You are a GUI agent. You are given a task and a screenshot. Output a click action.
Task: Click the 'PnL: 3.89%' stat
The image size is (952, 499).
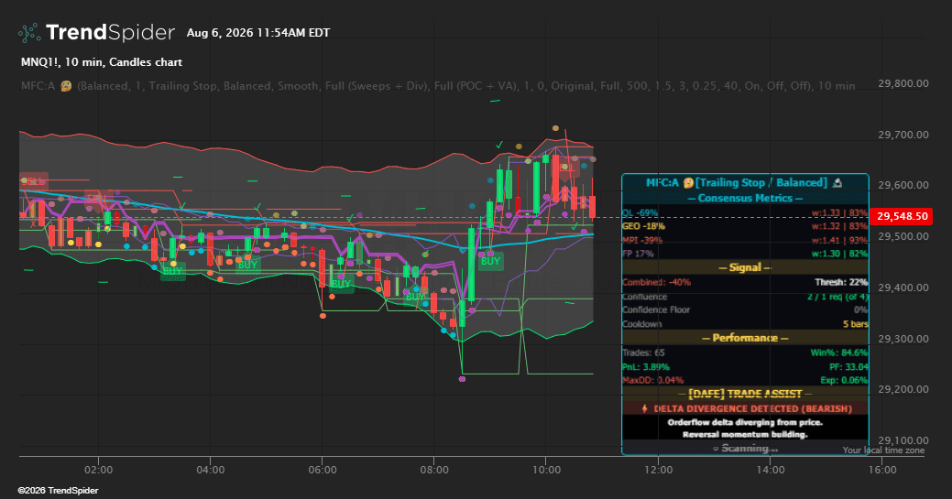click(646, 366)
